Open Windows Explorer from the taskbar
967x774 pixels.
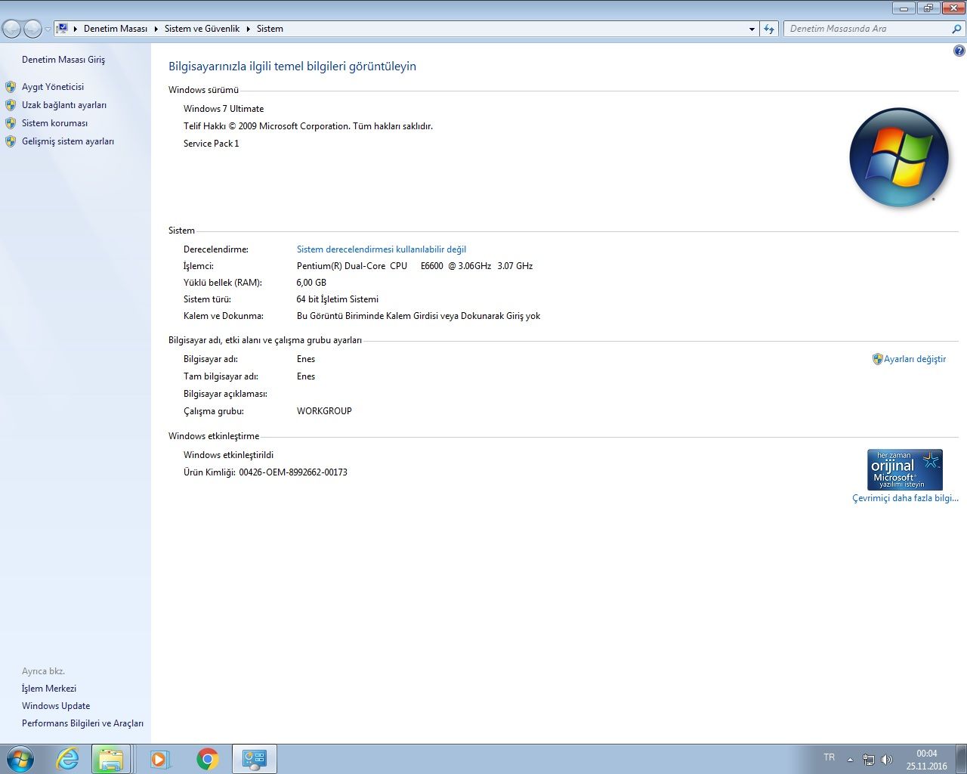111,759
